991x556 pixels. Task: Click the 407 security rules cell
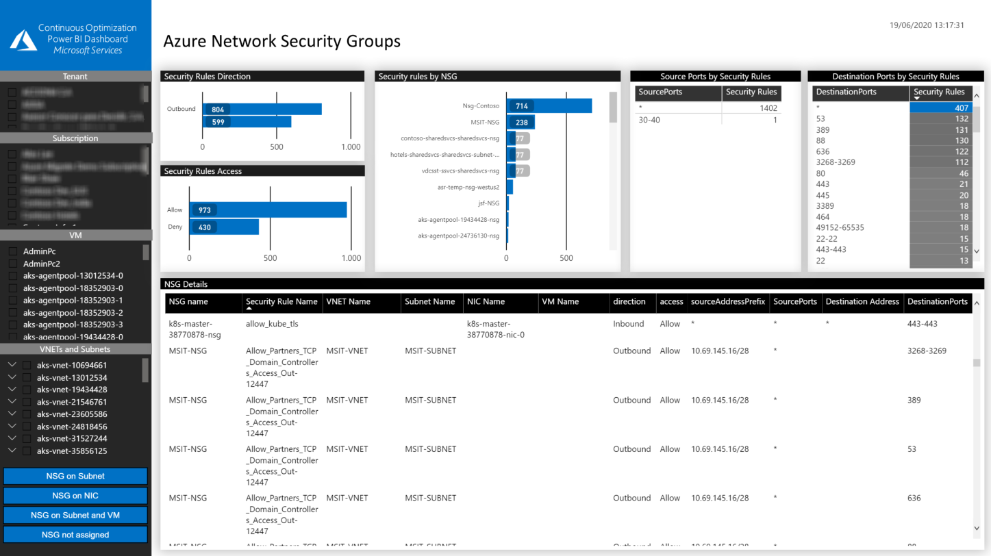point(940,108)
